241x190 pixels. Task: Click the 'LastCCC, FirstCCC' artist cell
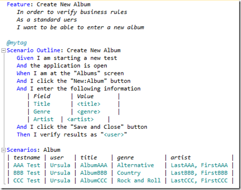point(199,181)
